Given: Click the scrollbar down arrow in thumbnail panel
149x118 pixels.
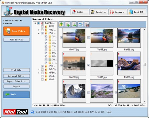Looking at the screenshot, I should [144, 101].
